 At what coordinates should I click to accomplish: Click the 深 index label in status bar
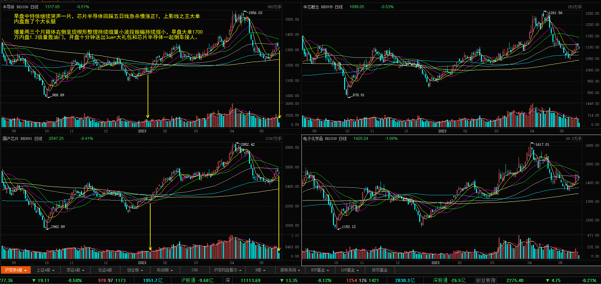coord(228,280)
